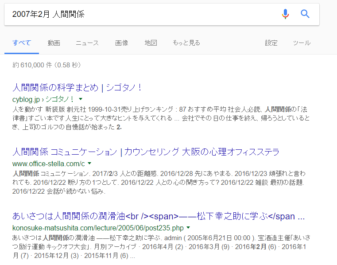Click snippet text mentioning admin ( 2005年6月21日

[x=161, y=247]
